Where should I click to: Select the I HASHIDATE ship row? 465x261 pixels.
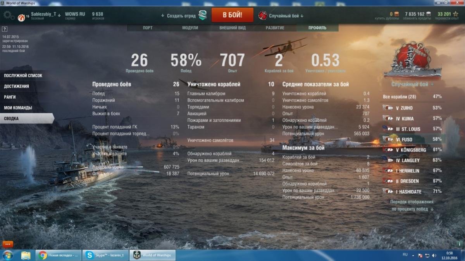tap(412, 191)
